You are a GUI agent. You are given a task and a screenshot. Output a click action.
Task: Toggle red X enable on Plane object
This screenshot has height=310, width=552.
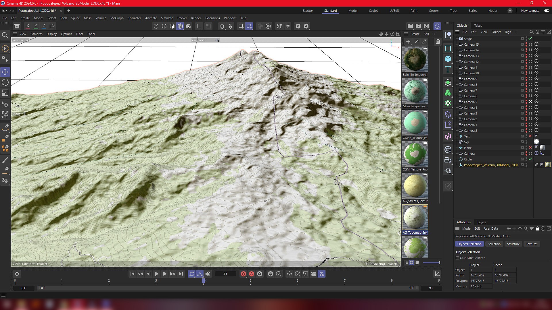[x=530, y=148]
